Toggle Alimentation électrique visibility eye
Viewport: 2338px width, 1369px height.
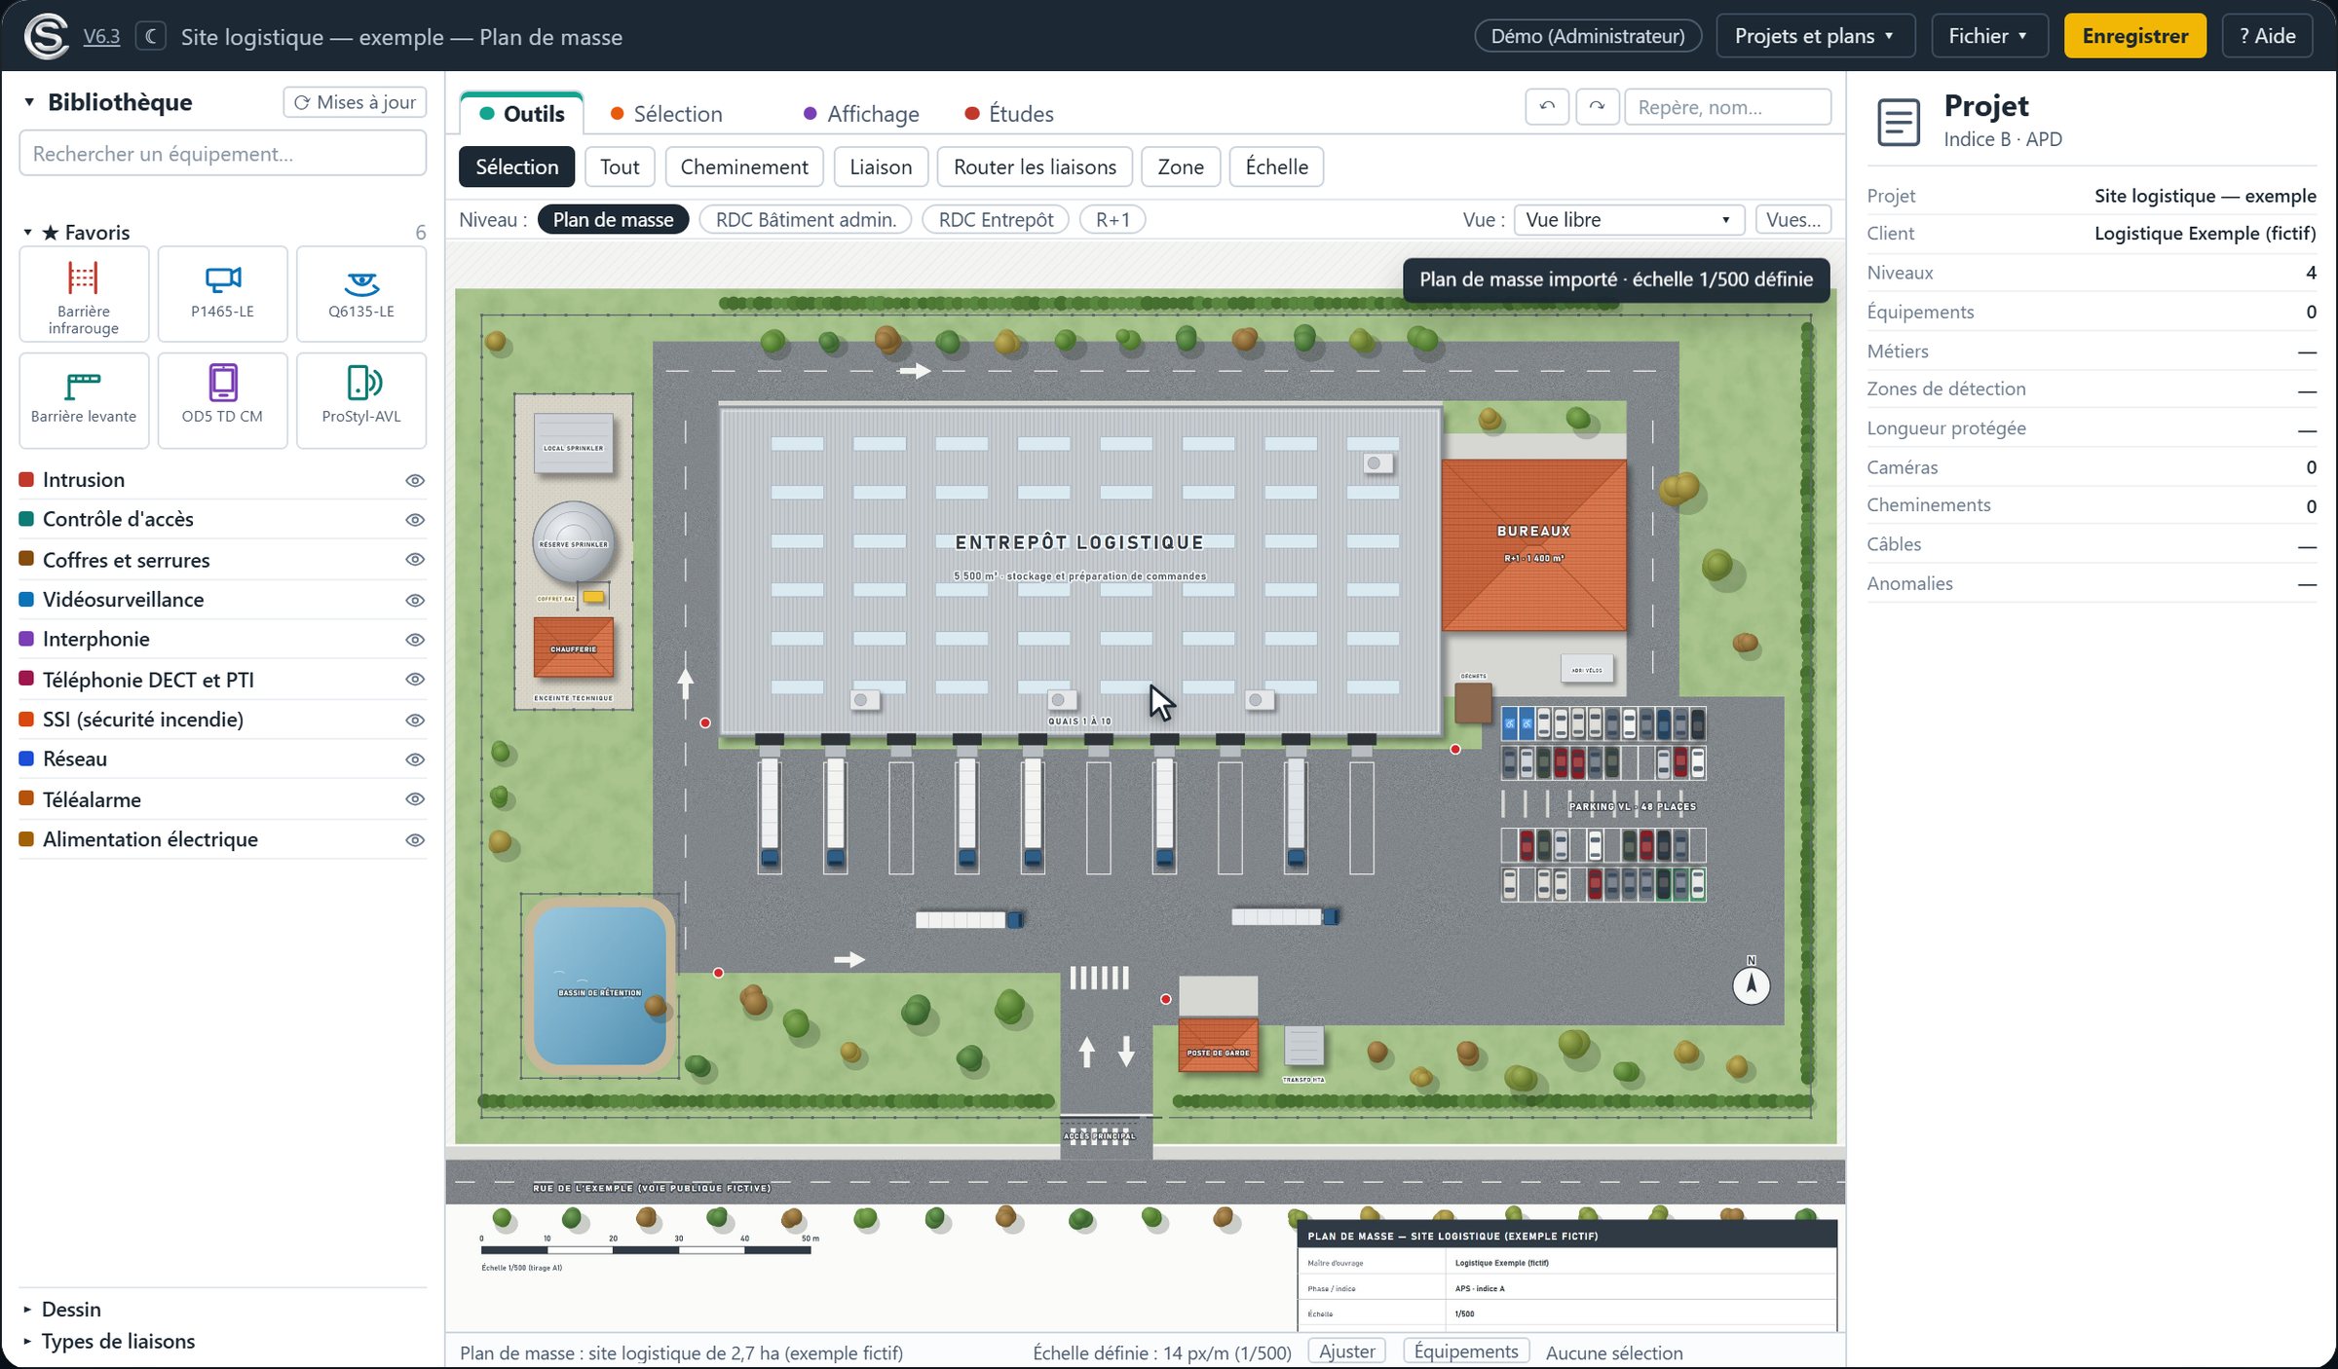(x=415, y=839)
